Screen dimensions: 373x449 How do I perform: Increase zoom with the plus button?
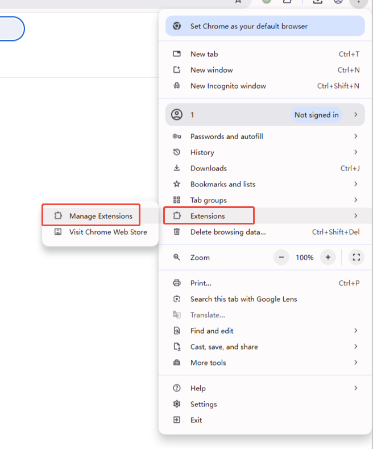pyautogui.click(x=328, y=257)
